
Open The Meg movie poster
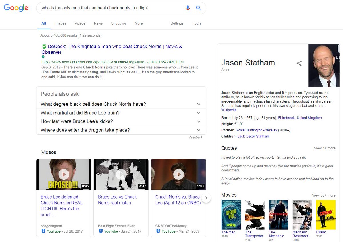pos(231,215)
